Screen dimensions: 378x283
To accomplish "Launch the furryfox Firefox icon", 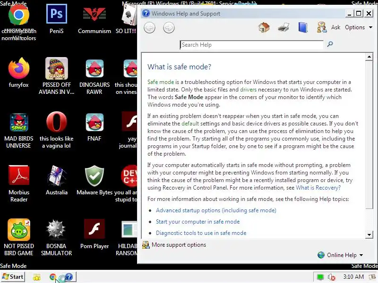I will 19,68.
